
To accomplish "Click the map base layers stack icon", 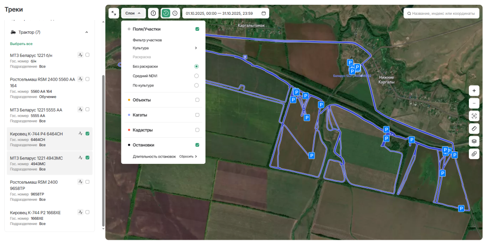I will tap(474, 141).
